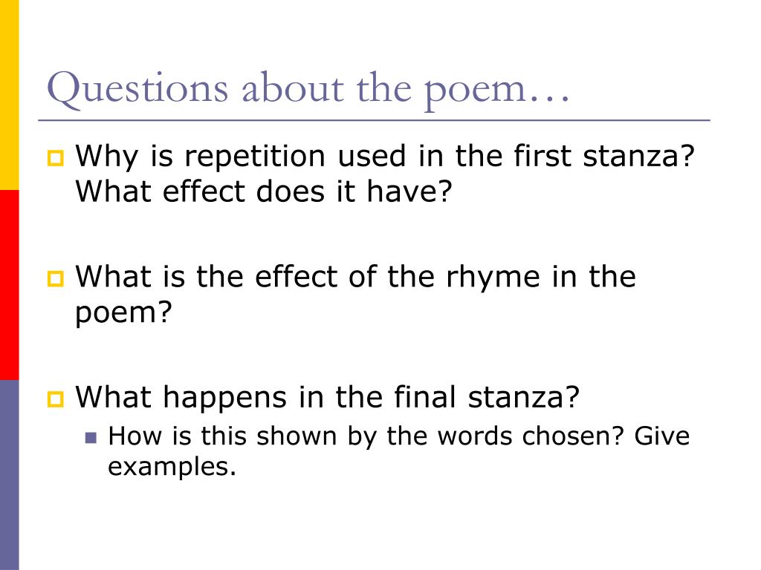Click the horizontal line under the title
Screen dimensions: 761x570
375,119
